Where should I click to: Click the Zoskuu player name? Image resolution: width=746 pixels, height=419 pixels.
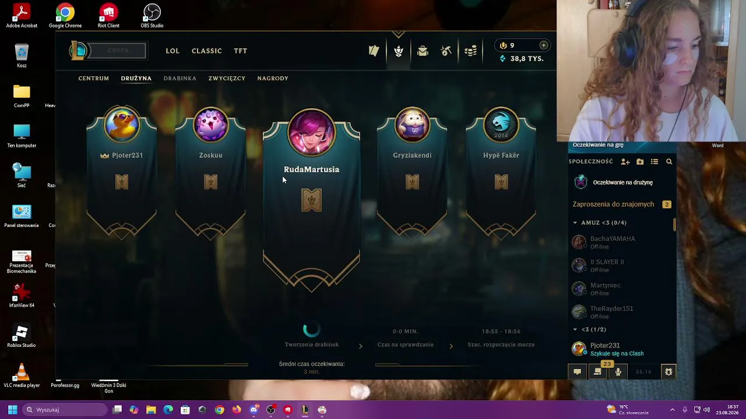[210, 155]
